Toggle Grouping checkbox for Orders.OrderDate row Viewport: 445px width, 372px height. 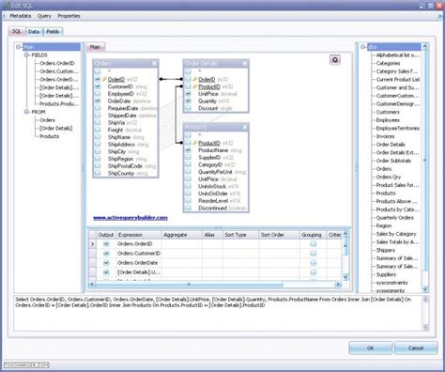tap(313, 263)
